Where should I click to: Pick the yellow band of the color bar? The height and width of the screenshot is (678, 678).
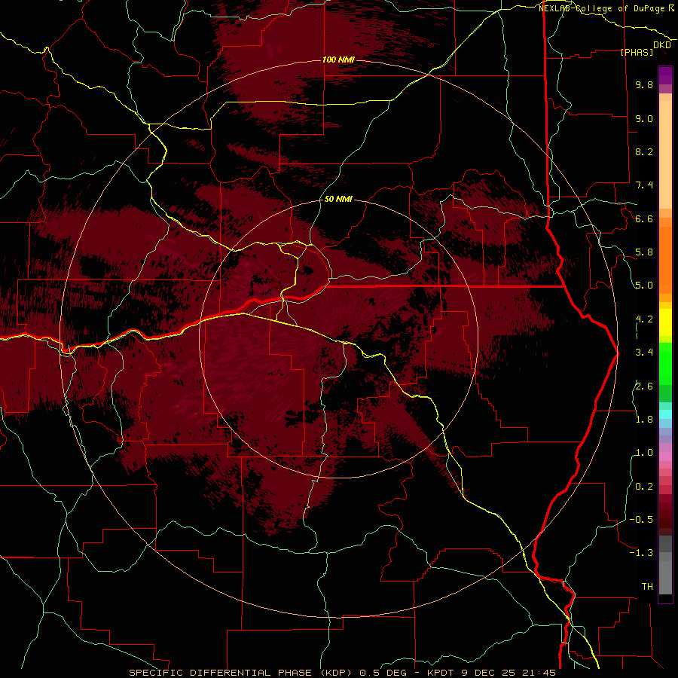[x=665, y=322]
